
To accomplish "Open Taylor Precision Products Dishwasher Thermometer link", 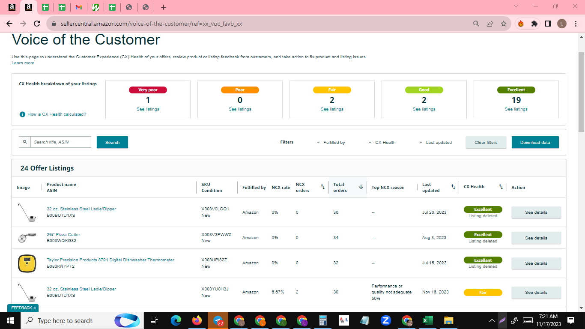I will pyautogui.click(x=110, y=260).
